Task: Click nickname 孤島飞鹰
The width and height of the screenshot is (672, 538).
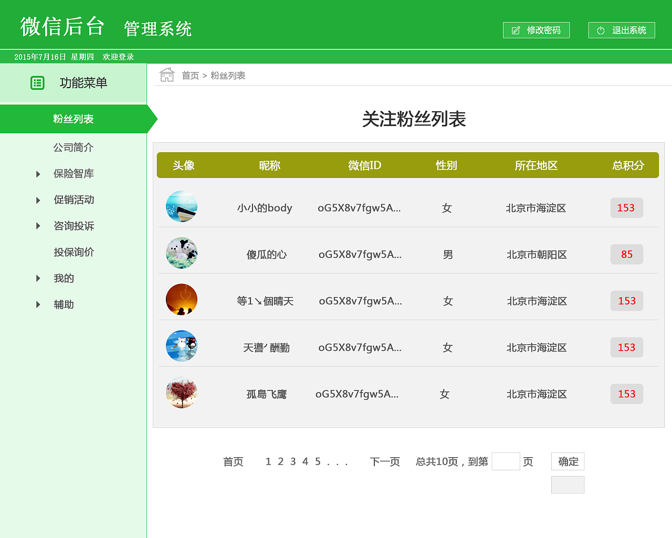Action: pyautogui.click(x=267, y=394)
